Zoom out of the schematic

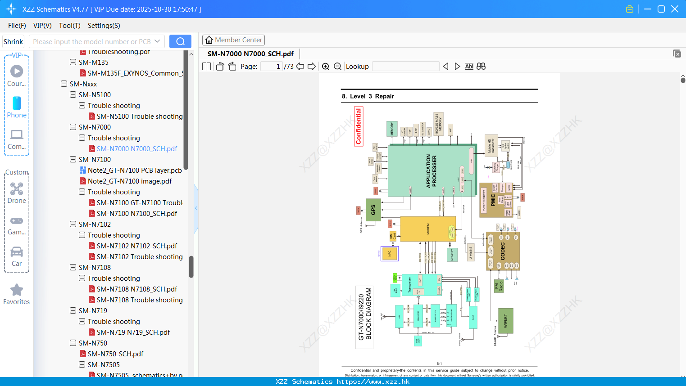(338, 67)
